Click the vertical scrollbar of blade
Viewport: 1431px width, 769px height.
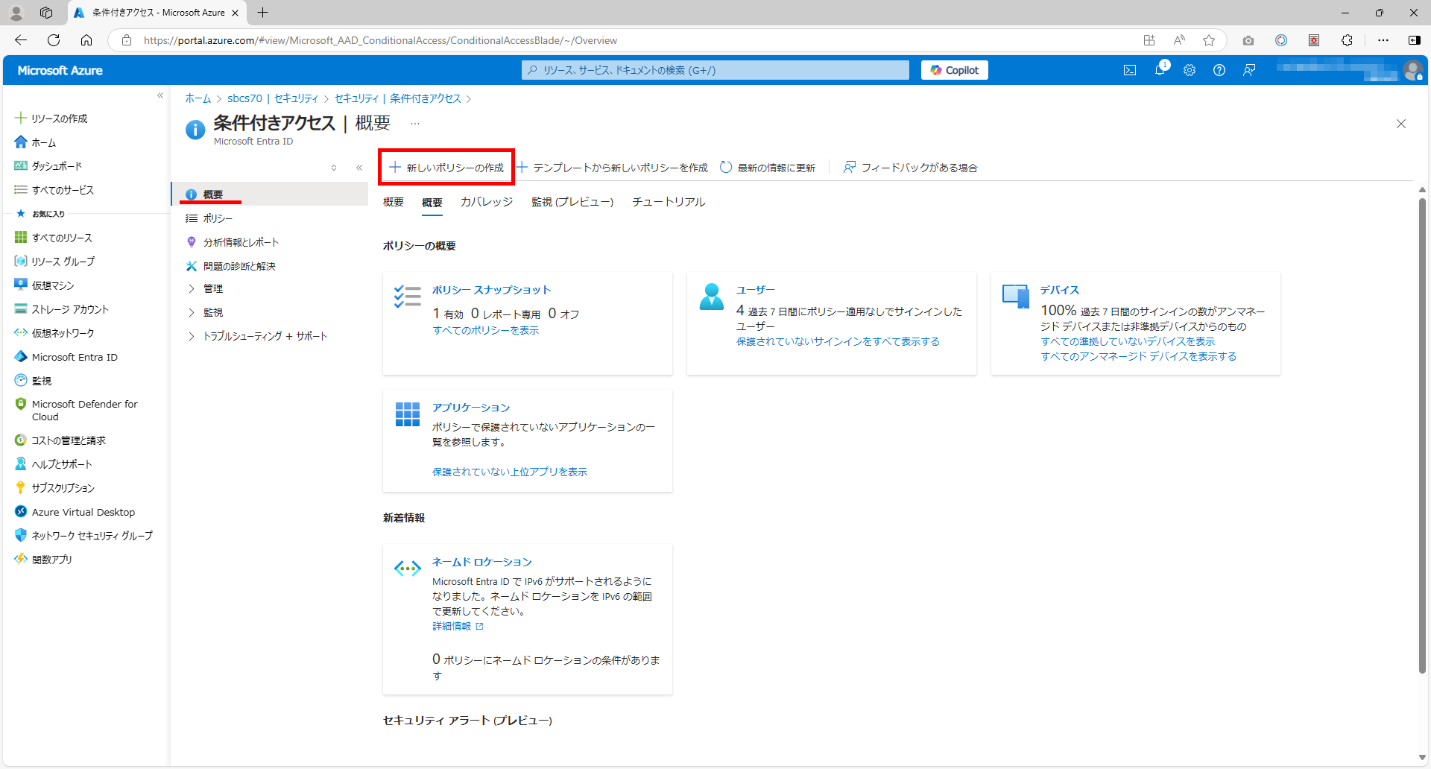1422,435
